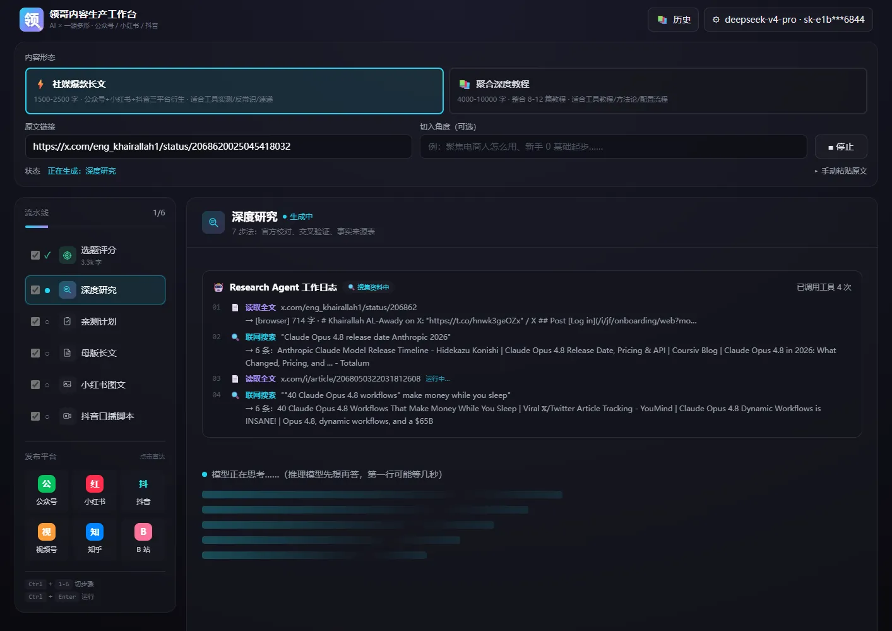Click the Research Agent robot icon
892x631 pixels.
pyautogui.click(x=218, y=287)
